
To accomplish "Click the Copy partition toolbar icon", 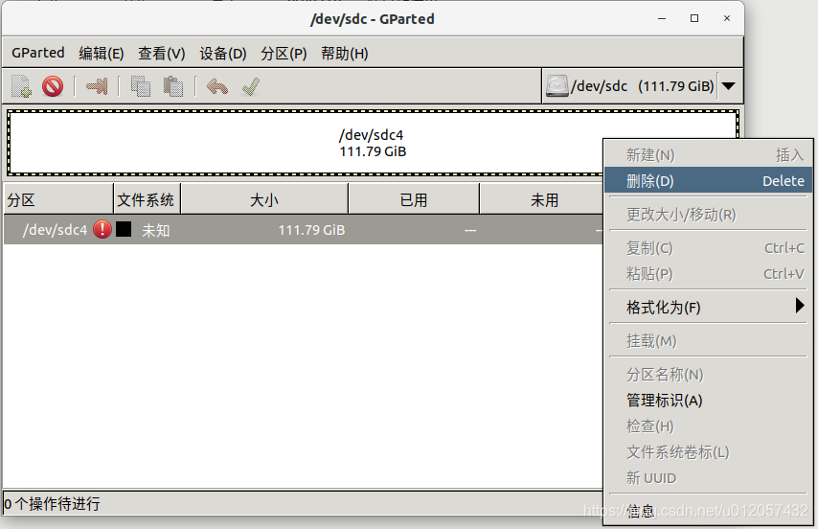I will (141, 86).
